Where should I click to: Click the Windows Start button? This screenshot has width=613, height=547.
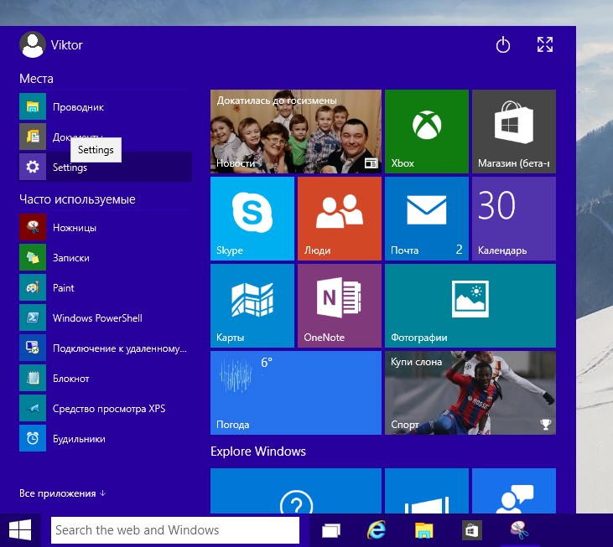pos(20,530)
